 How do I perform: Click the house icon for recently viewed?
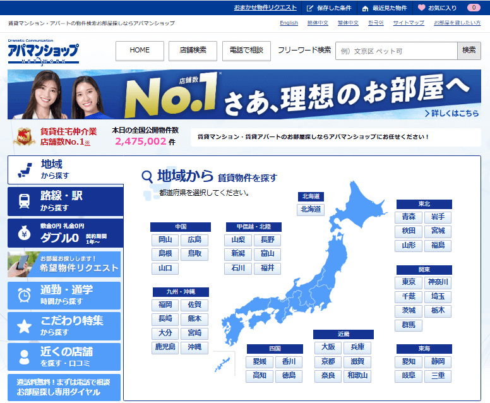coord(365,8)
